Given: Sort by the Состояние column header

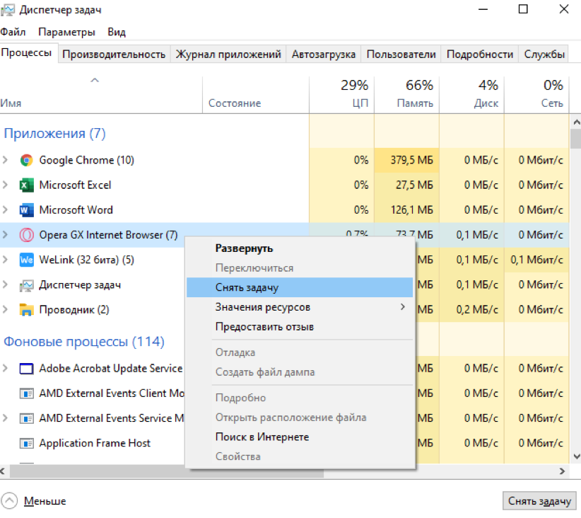Looking at the screenshot, I should pos(256,95).
